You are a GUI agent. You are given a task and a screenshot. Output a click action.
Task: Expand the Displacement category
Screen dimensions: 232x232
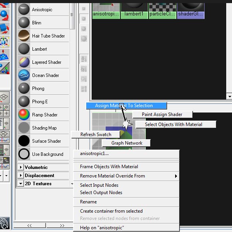click(x=20, y=175)
